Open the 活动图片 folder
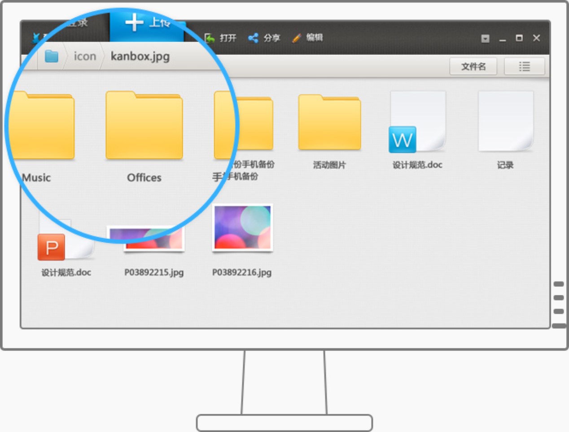Viewport: 569px width, 432px height. (x=329, y=122)
